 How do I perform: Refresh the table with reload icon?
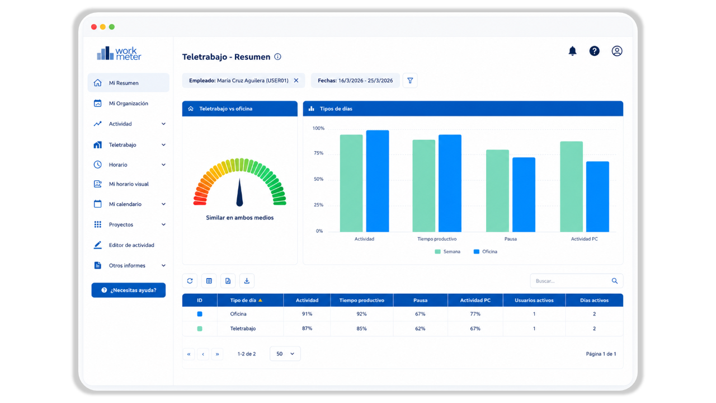pyautogui.click(x=190, y=281)
